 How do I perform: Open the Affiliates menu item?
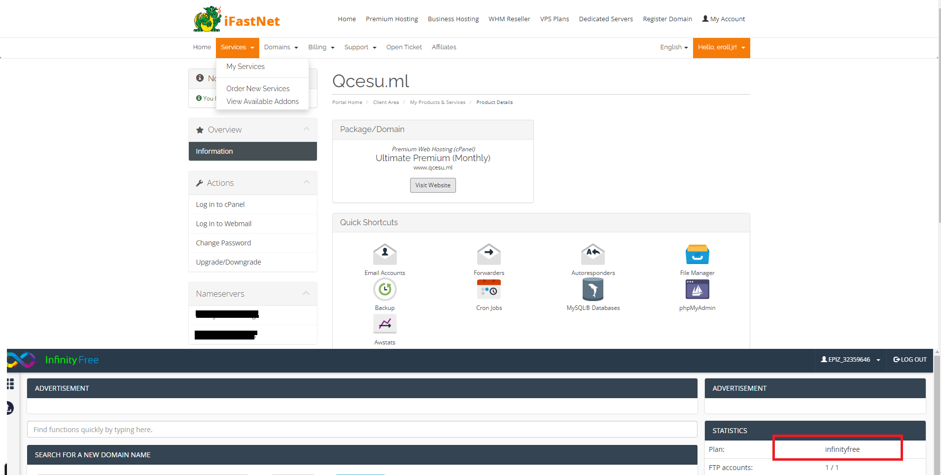[x=444, y=47]
